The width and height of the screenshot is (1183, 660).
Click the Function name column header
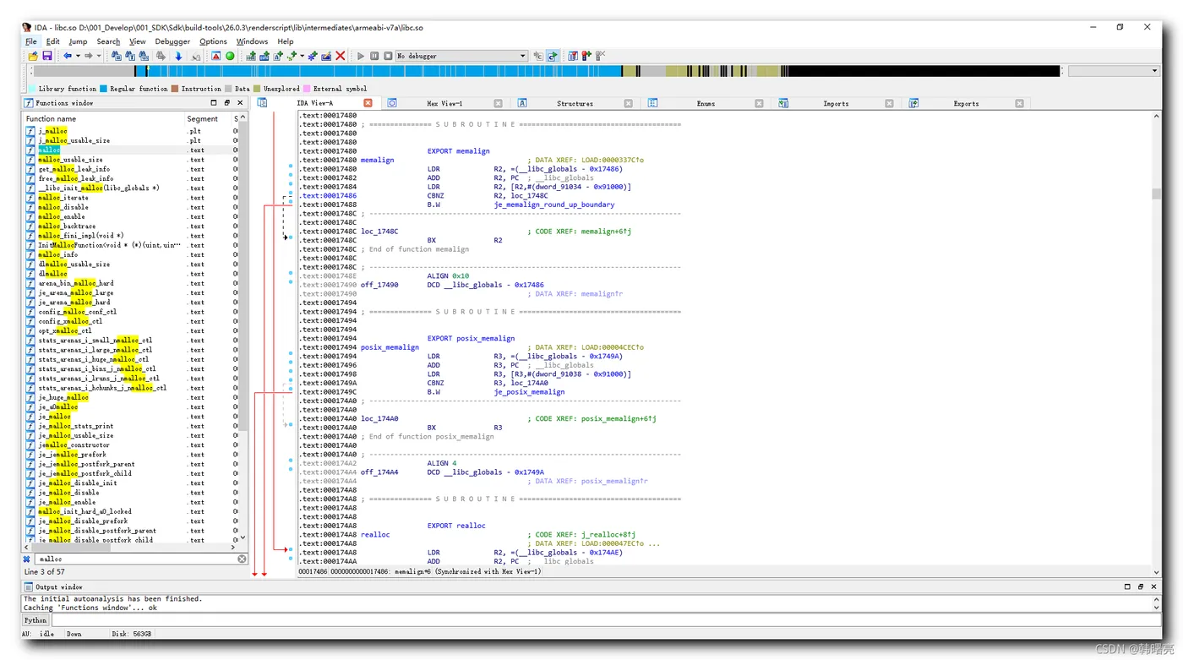click(51, 119)
